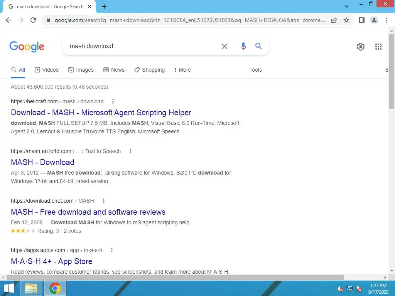Screen dimensions: 395x296
Task: Click the bellcraft.com URL breadcrumb
Action: [x=57, y=101]
